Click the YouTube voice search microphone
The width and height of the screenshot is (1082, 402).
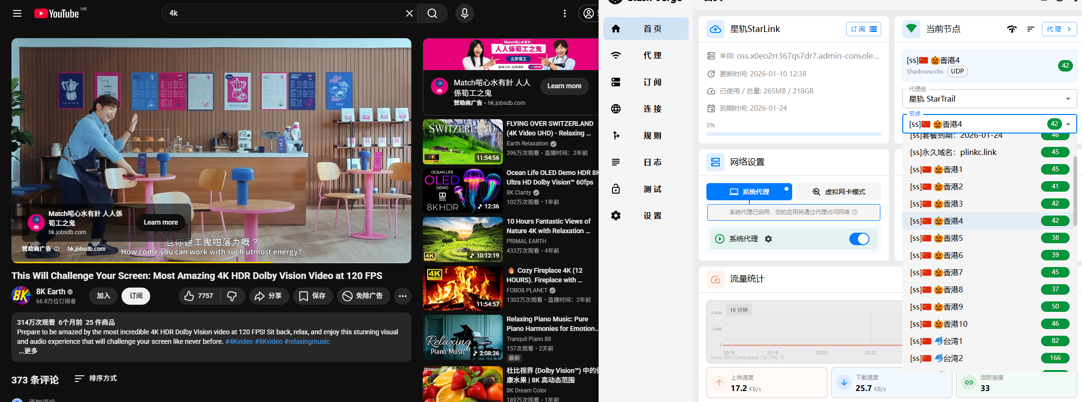[x=464, y=13]
